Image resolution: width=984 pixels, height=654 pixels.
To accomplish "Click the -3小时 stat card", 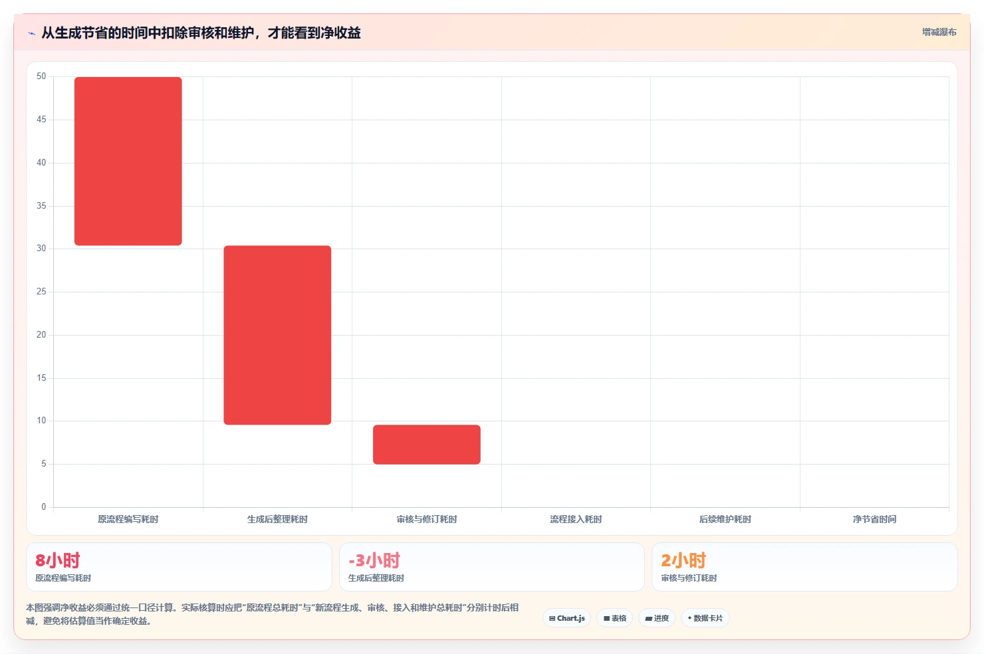I will (x=492, y=567).
